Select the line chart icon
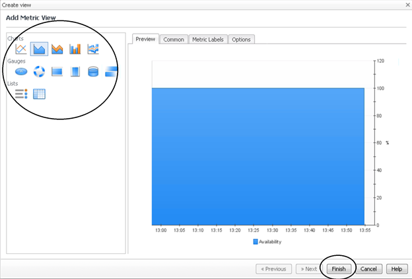This screenshot has width=412, height=279. [21, 49]
